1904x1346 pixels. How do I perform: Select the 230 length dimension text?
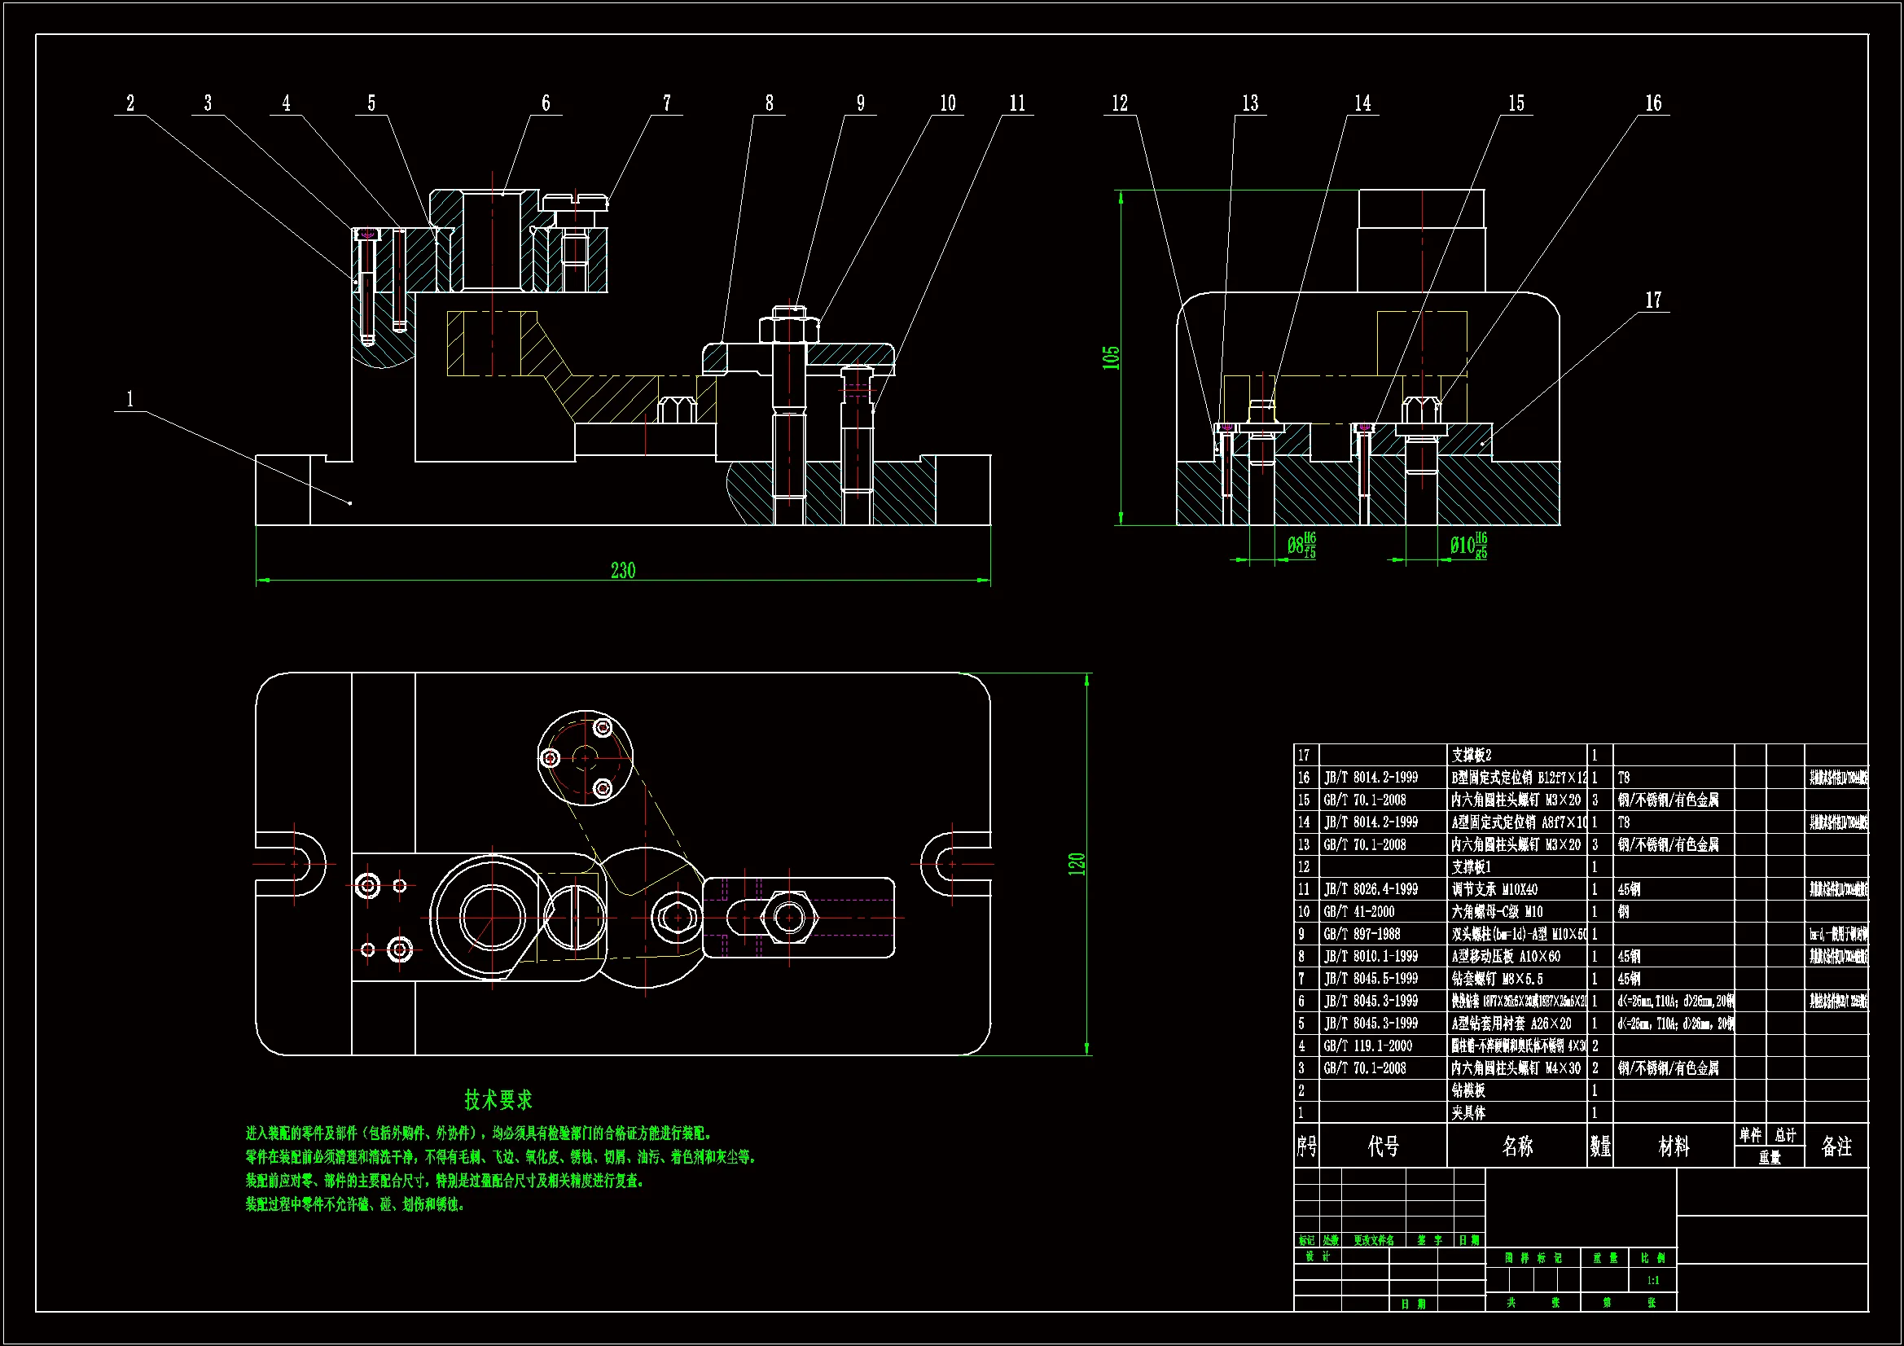(x=623, y=571)
